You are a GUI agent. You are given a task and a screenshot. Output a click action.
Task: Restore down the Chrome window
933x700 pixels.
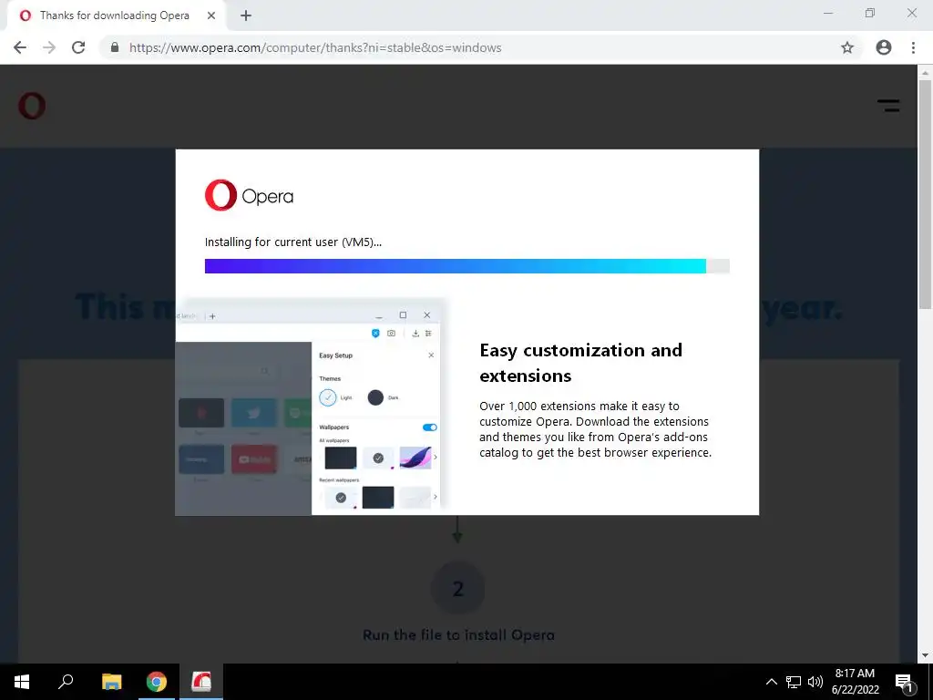[x=870, y=13]
